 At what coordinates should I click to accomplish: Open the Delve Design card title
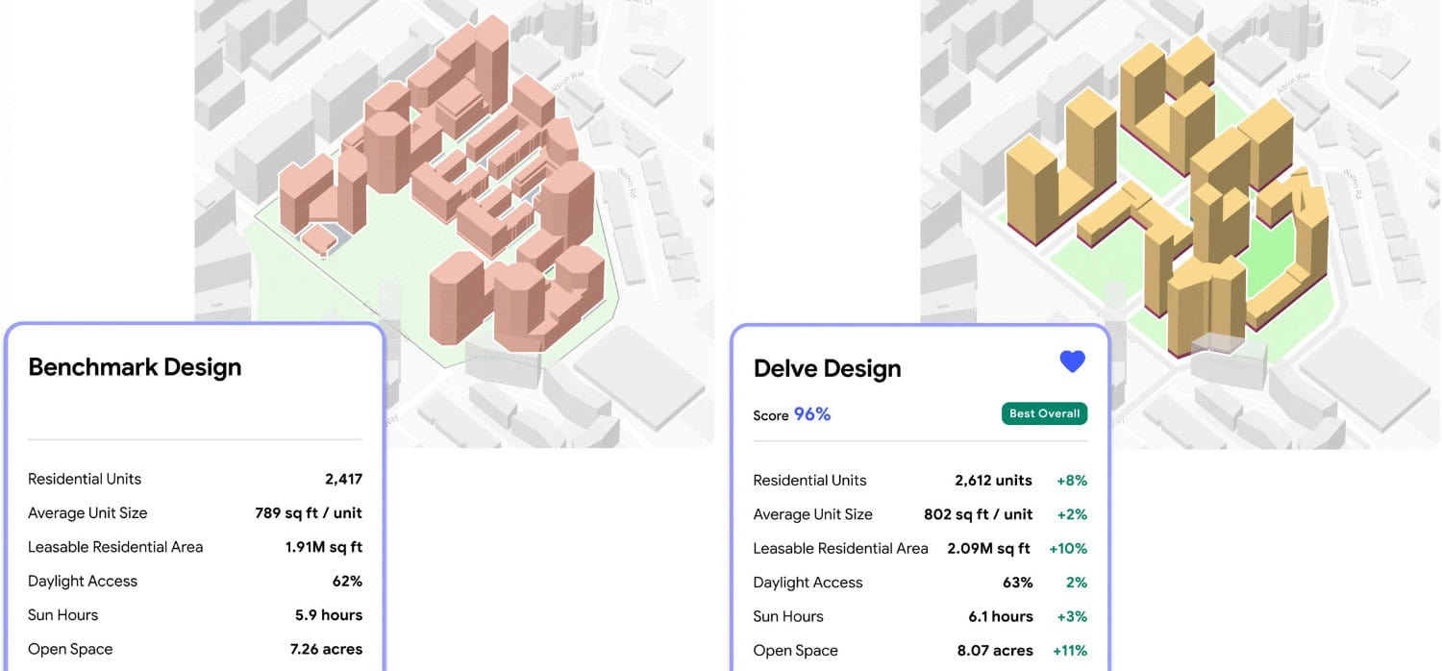(x=827, y=367)
